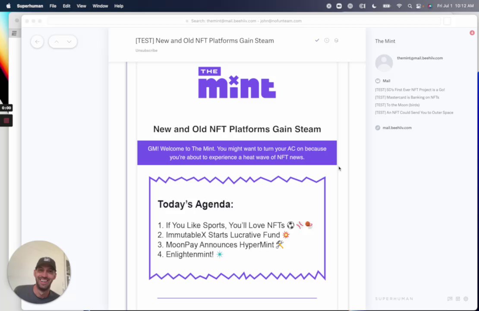
Task: Set a reminder with the clock icon
Action: pyautogui.click(x=327, y=40)
